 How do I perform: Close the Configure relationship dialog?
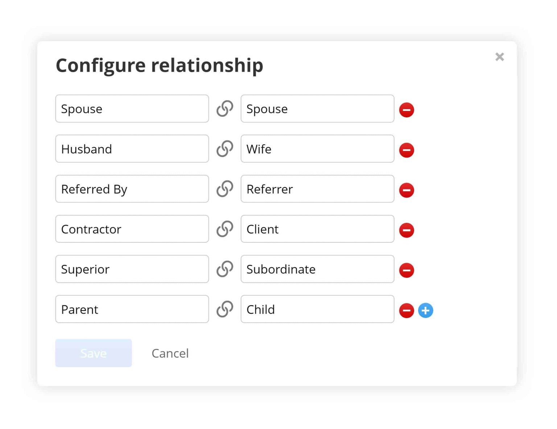pyautogui.click(x=500, y=57)
